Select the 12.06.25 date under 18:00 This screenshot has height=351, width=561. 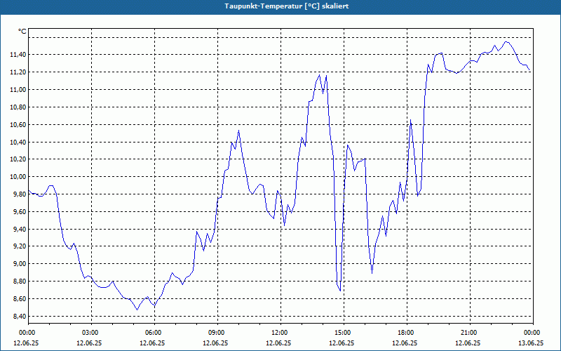click(x=405, y=343)
